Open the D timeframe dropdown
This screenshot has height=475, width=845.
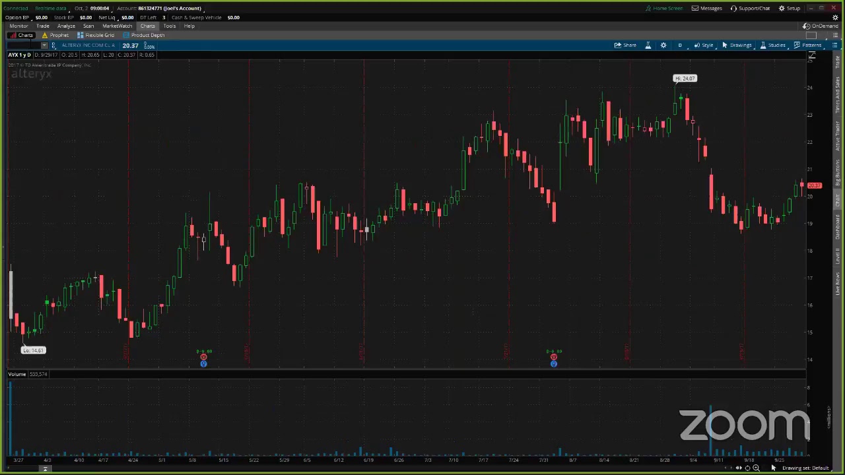(679, 45)
